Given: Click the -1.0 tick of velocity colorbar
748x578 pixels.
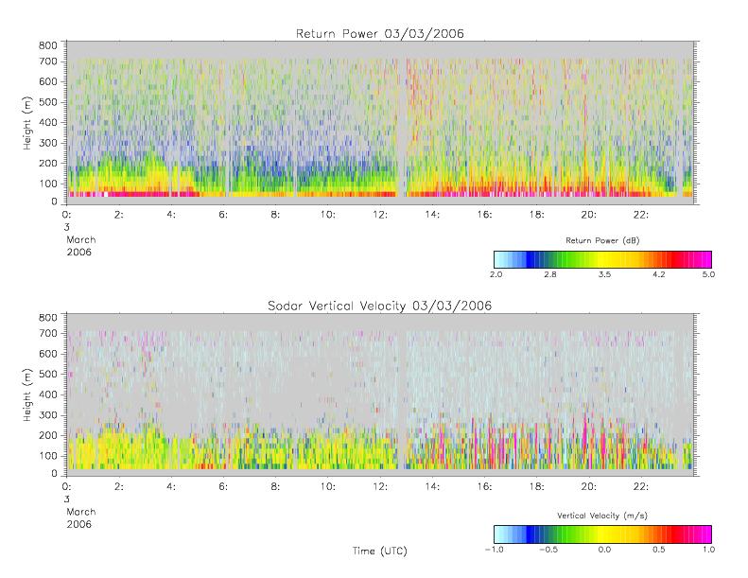Looking at the screenshot, I should (x=495, y=550).
